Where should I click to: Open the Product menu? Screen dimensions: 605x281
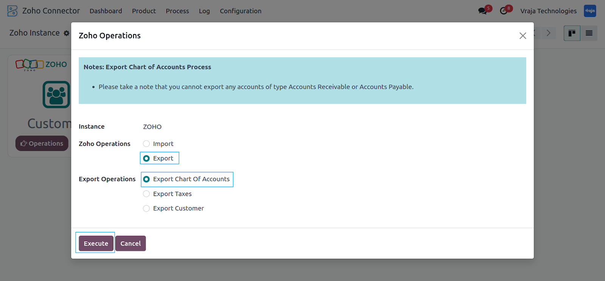click(144, 11)
